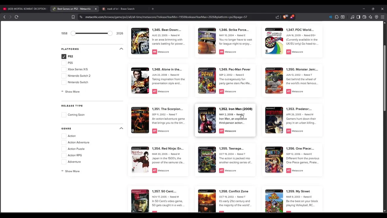This screenshot has width=387, height=218.
Task: Collapse the Genre filter section chevron
Action: (121, 128)
